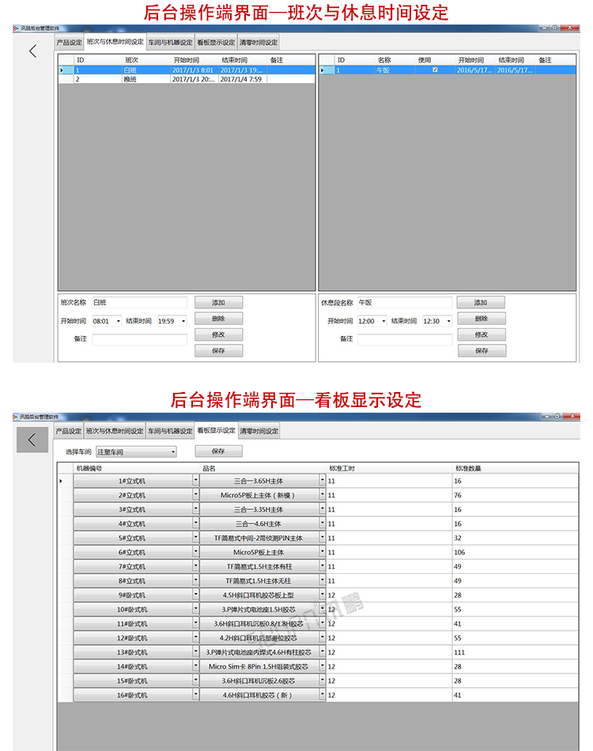Toggle the 使用 checkbox for 午饭 break
This screenshot has width=593, height=751.
(x=435, y=70)
